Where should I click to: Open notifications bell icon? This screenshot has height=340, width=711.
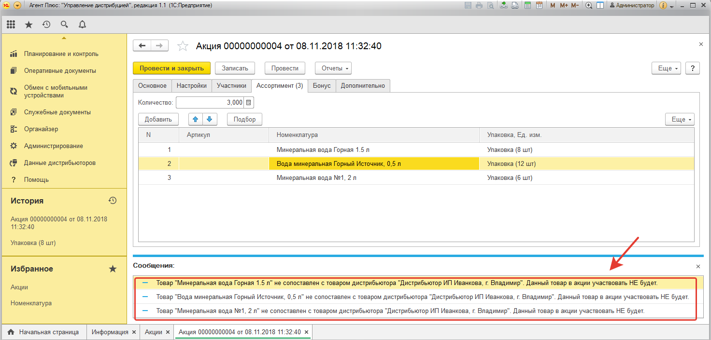point(82,24)
